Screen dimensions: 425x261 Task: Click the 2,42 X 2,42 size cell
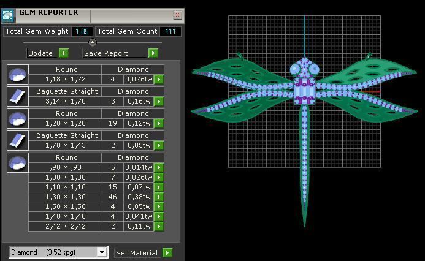coord(66,226)
